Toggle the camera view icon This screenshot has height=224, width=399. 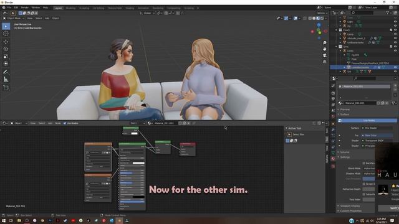[324, 55]
